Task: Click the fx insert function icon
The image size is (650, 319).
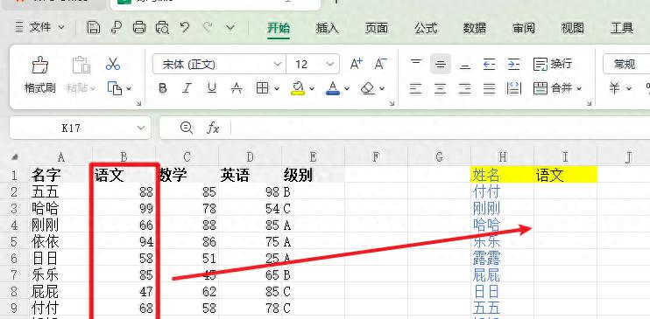Action: [x=213, y=128]
